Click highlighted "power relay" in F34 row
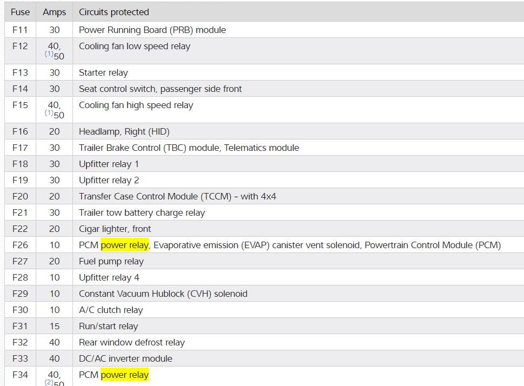The width and height of the screenshot is (524, 386). (x=124, y=375)
